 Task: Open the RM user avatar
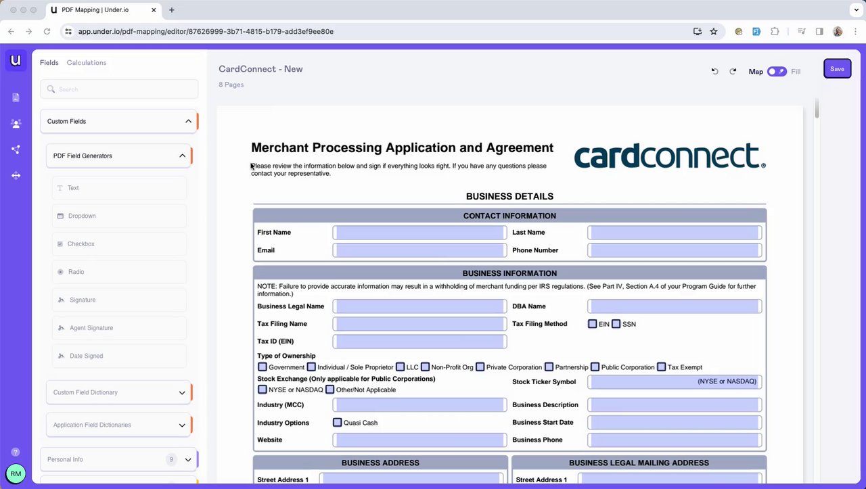point(16,474)
